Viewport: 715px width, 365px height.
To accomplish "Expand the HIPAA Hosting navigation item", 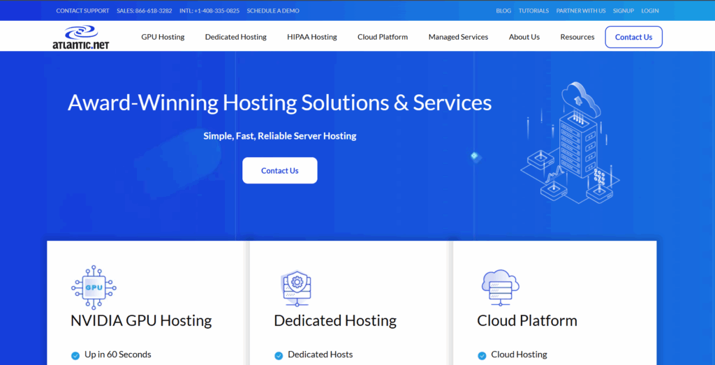I will (x=311, y=37).
